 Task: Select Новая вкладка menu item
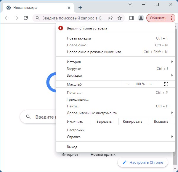click(x=115, y=38)
